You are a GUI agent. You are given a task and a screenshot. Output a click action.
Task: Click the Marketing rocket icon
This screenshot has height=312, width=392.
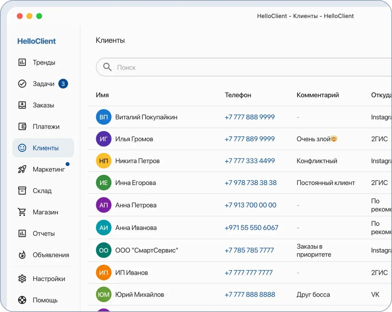(22, 169)
